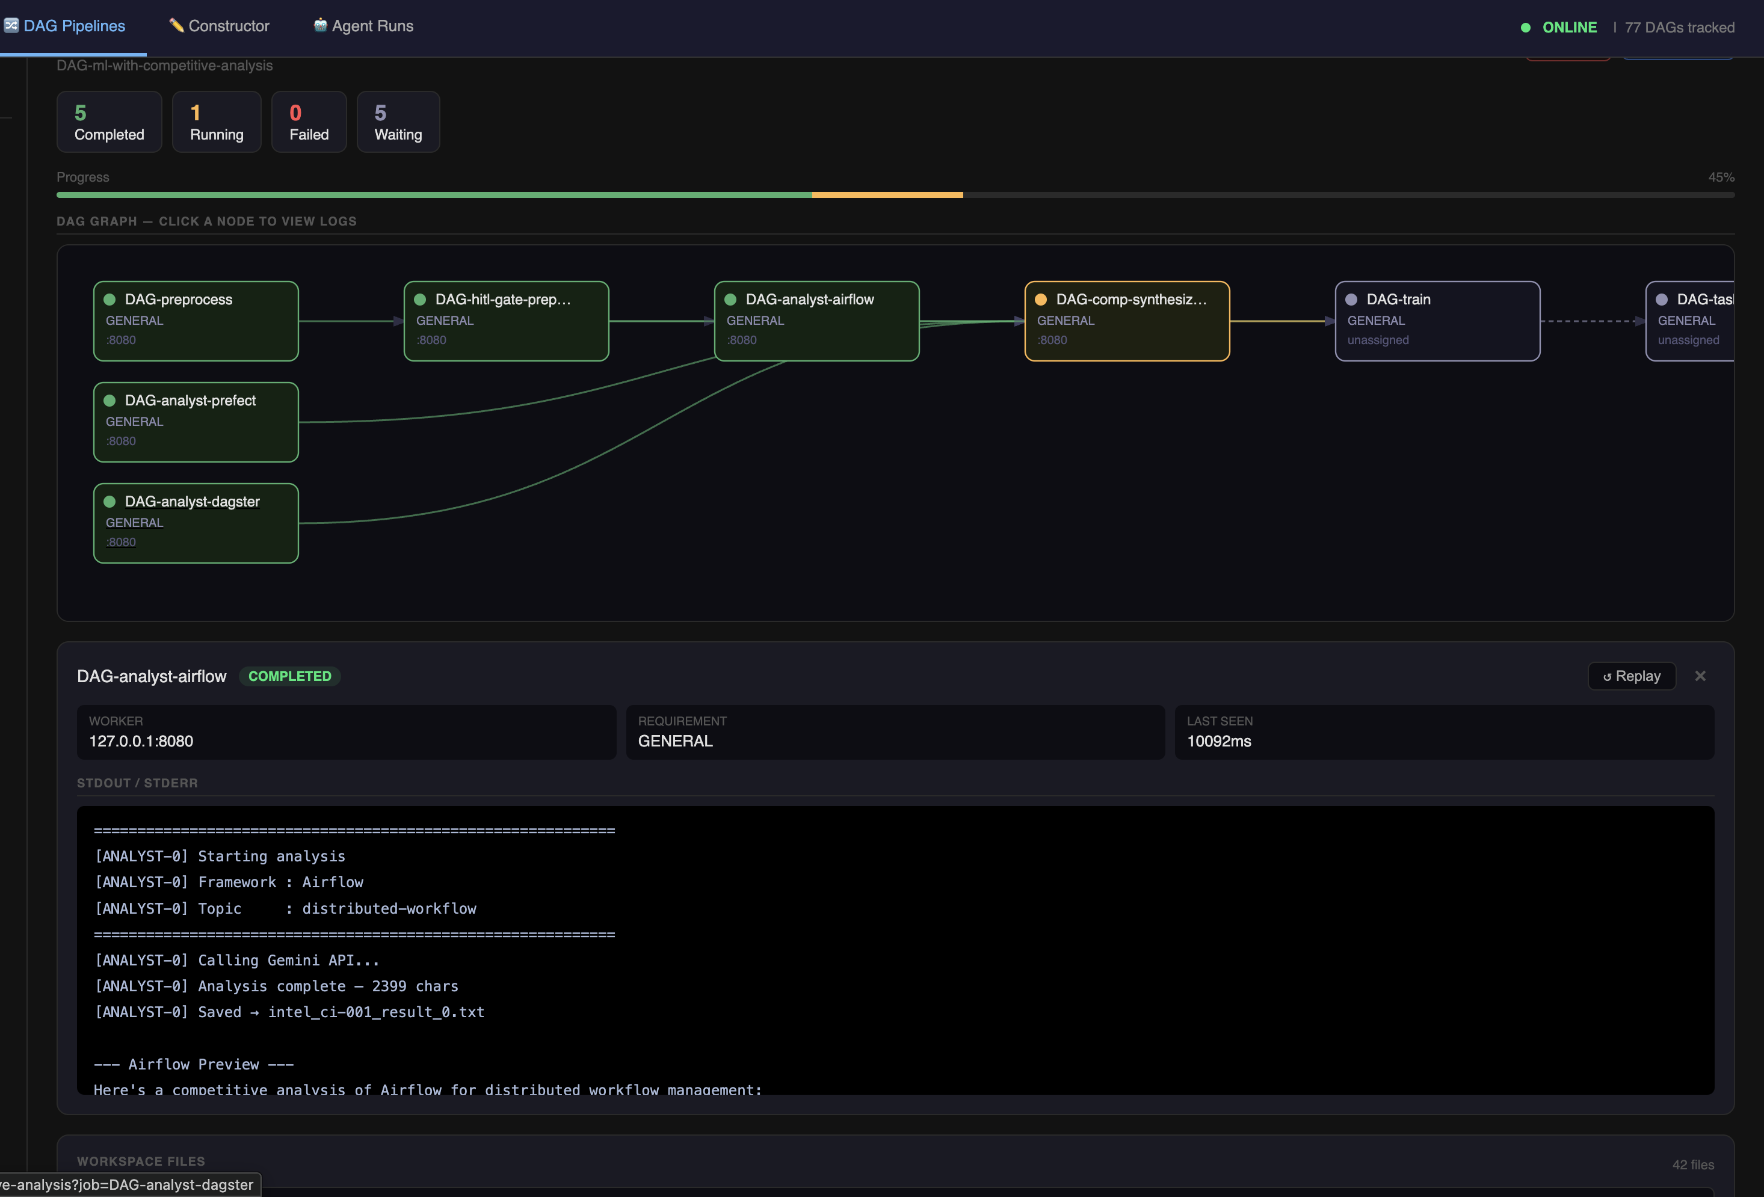Click the Replay button
Viewport: 1764px width, 1197px height.
pos(1631,675)
